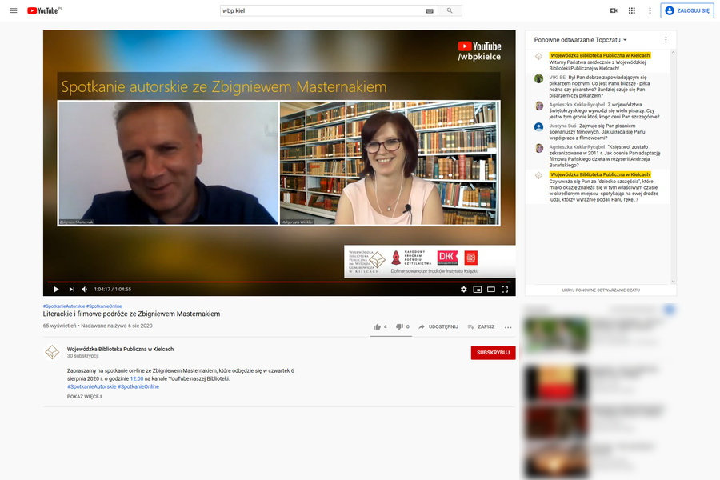720x480 pixels.
Task: Click the search box containing 'wbp kiel'
Action: (322, 10)
